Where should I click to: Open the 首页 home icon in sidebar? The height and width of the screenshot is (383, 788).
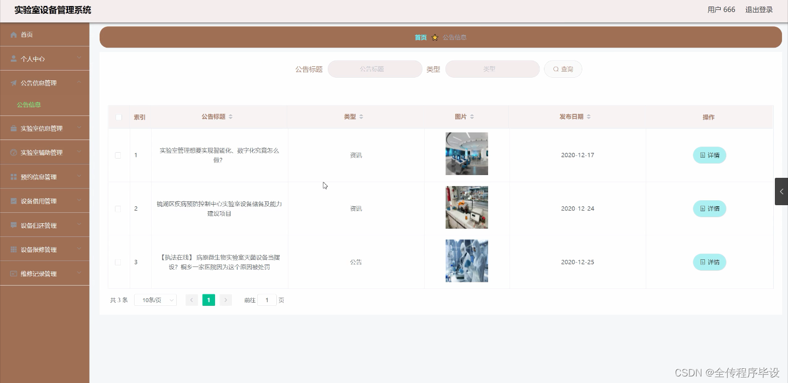(13, 34)
